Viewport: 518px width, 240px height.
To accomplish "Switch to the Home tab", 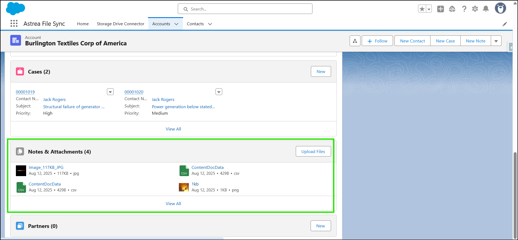I will click(x=83, y=24).
